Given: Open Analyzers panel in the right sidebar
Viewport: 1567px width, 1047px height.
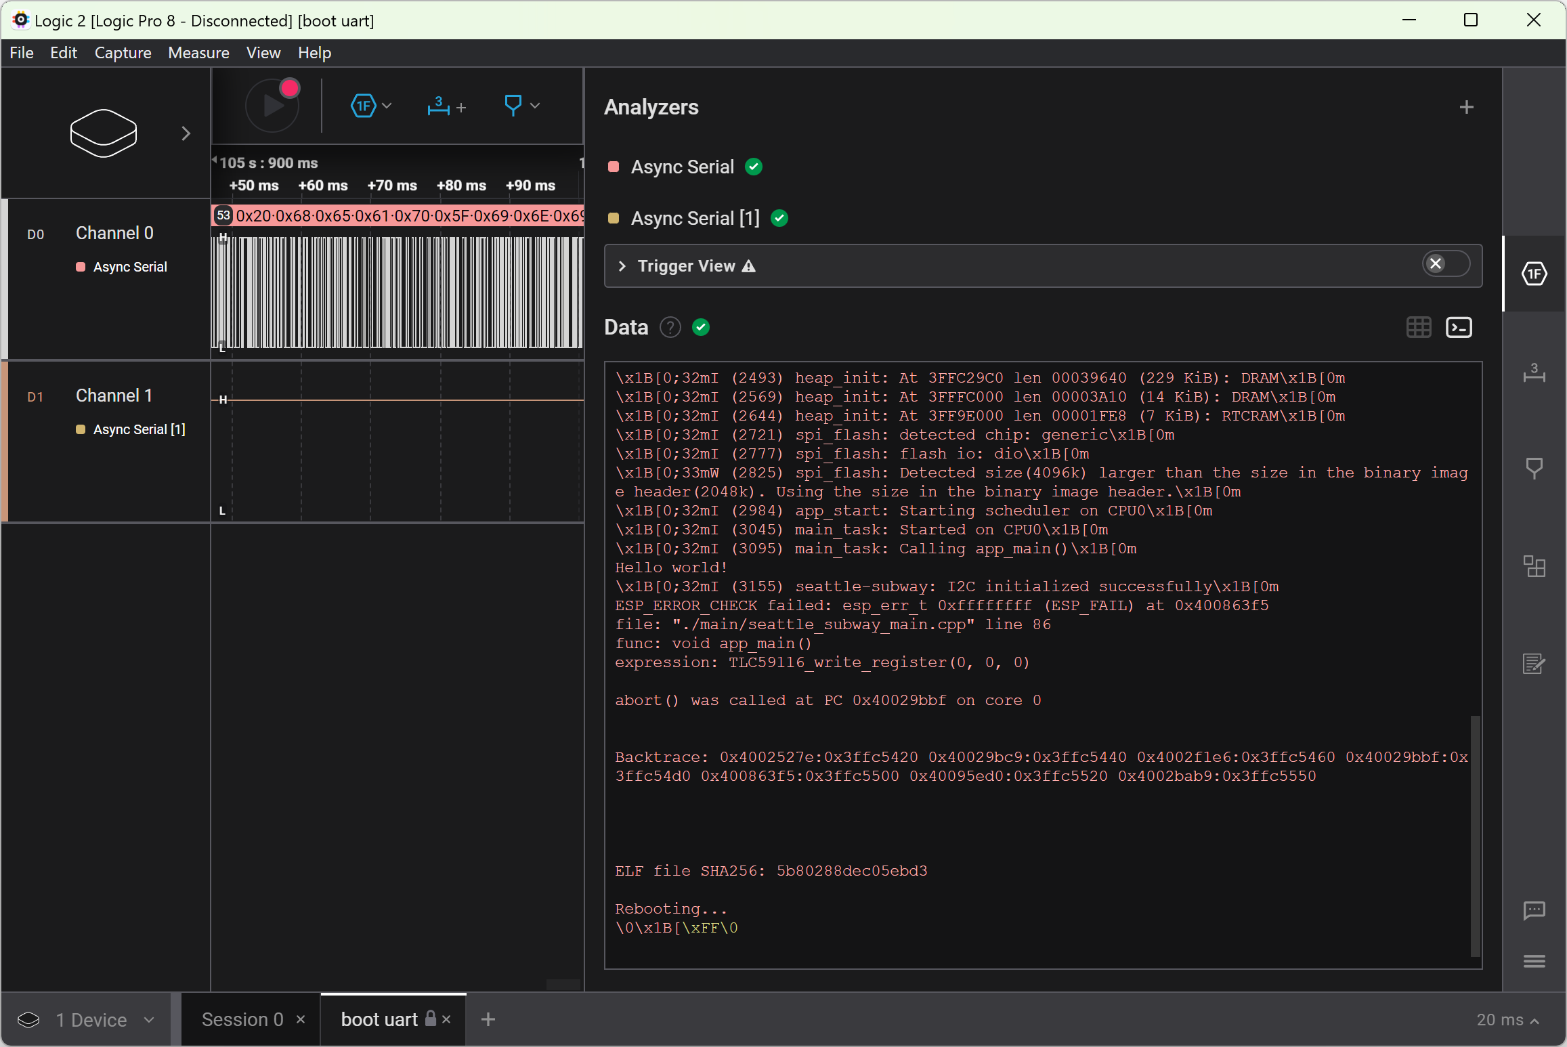Looking at the screenshot, I should click(1534, 274).
